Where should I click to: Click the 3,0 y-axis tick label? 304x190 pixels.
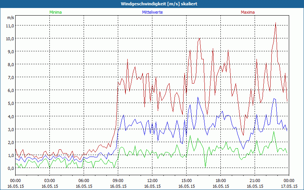point(10,129)
